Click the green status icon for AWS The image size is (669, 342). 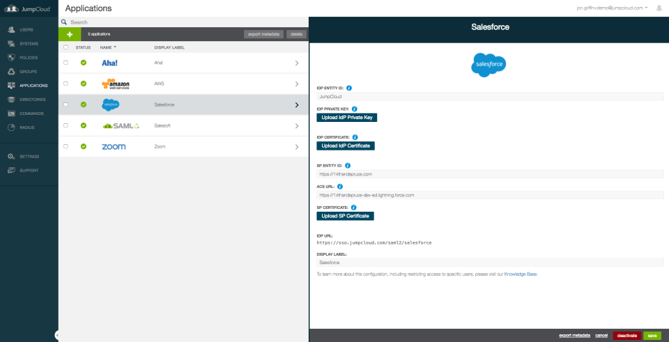[x=84, y=84]
